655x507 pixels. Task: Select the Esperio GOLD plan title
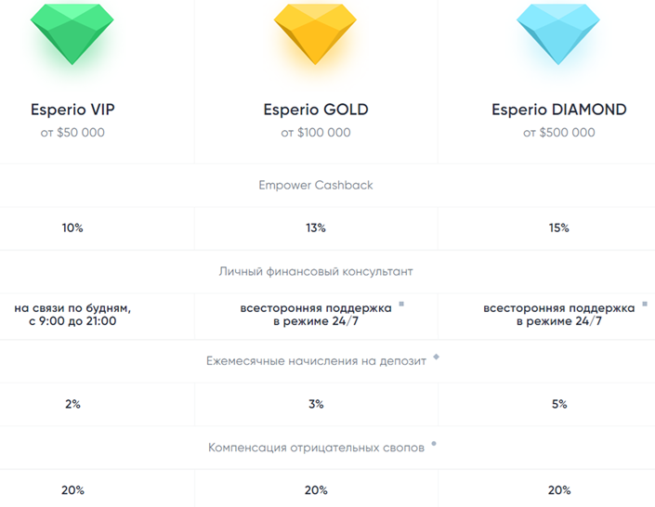[315, 110]
